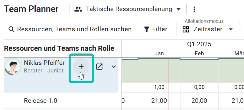The image size is (244, 110).
Task: Click the Q1 2025 quarter header
Action: pyautogui.click(x=199, y=44)
